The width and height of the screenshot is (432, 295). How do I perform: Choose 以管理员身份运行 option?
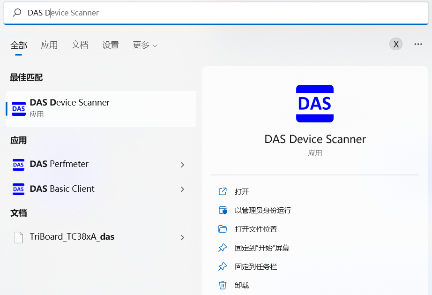click(x=262, y=210)
